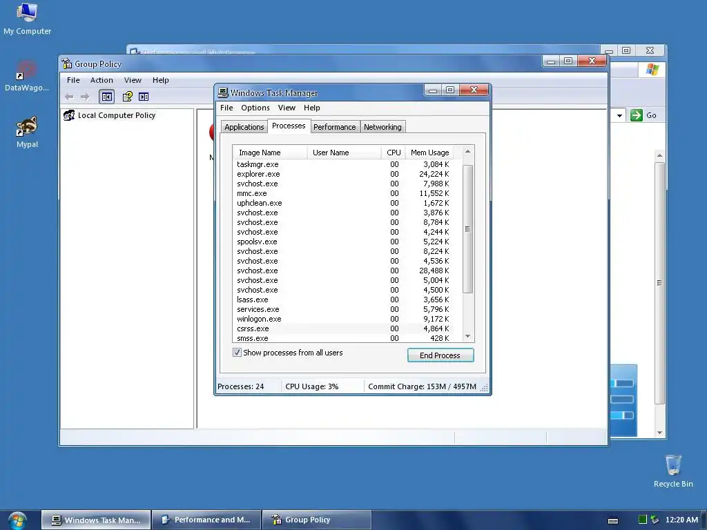Switch to the Networking tab
The height and width of the screenshot is (530, 707).
[x=382, y=127]
